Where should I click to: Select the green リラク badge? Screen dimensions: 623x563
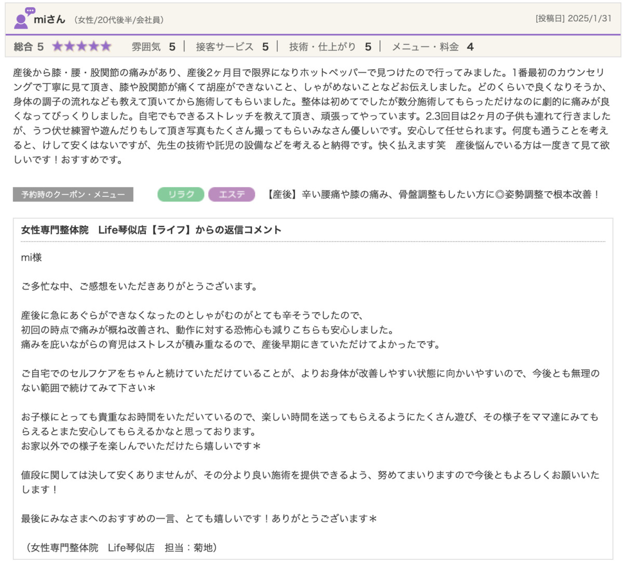pyautogui.click(x=181, y=195)
